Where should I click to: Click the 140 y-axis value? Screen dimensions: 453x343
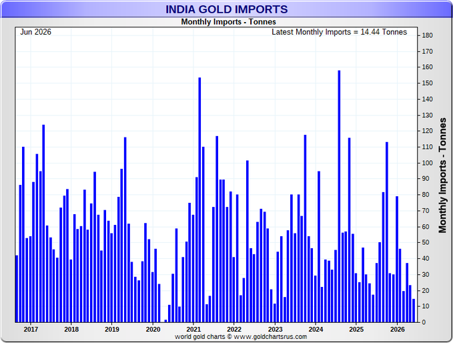(427, 99)
